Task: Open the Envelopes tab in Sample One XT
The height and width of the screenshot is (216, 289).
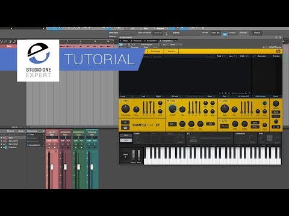Action: [155, 52]
